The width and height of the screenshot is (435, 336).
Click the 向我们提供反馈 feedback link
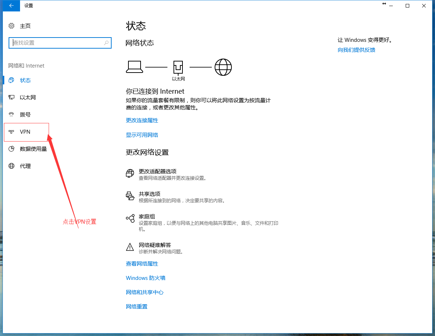point(356,50)
